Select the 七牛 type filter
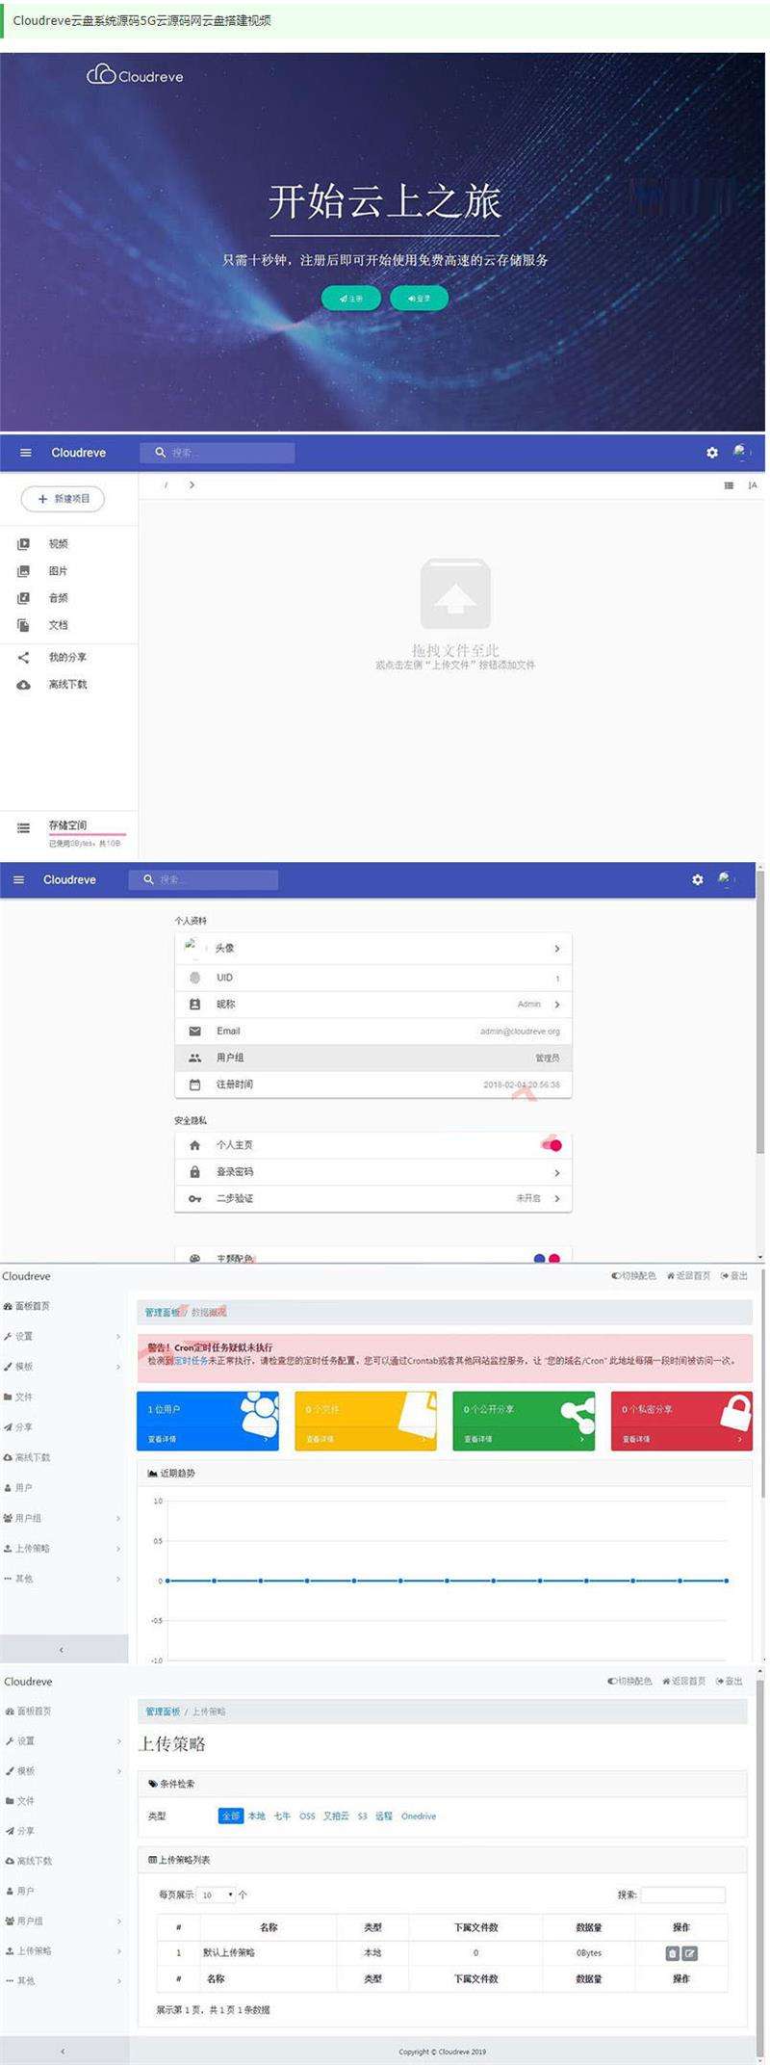770x2065 pixels. [282, 1817]
